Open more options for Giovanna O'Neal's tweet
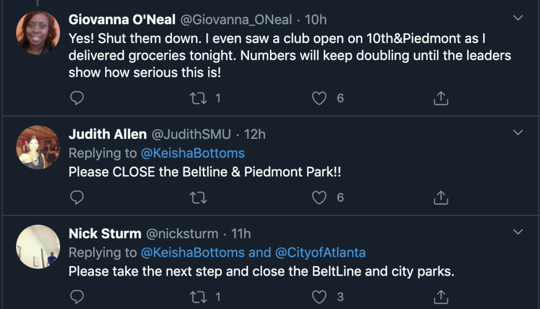The height and width of the screenshot is (309, 540). click(x=518, y=18)
